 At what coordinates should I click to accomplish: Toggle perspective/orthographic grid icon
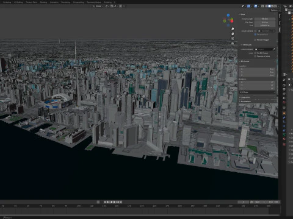pyautogui.click(x=233, y=43)
